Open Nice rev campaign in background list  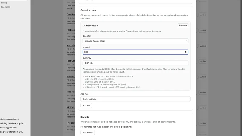[71, 92]
